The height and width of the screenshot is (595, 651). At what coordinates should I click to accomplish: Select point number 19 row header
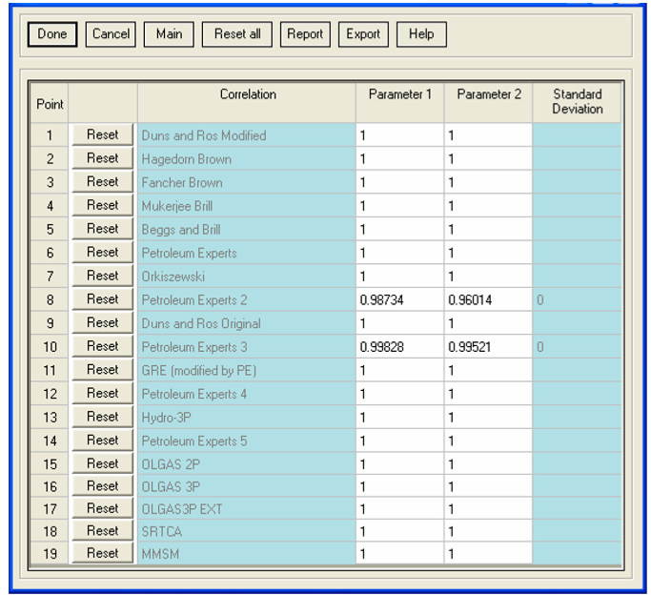tap(50, 553)
